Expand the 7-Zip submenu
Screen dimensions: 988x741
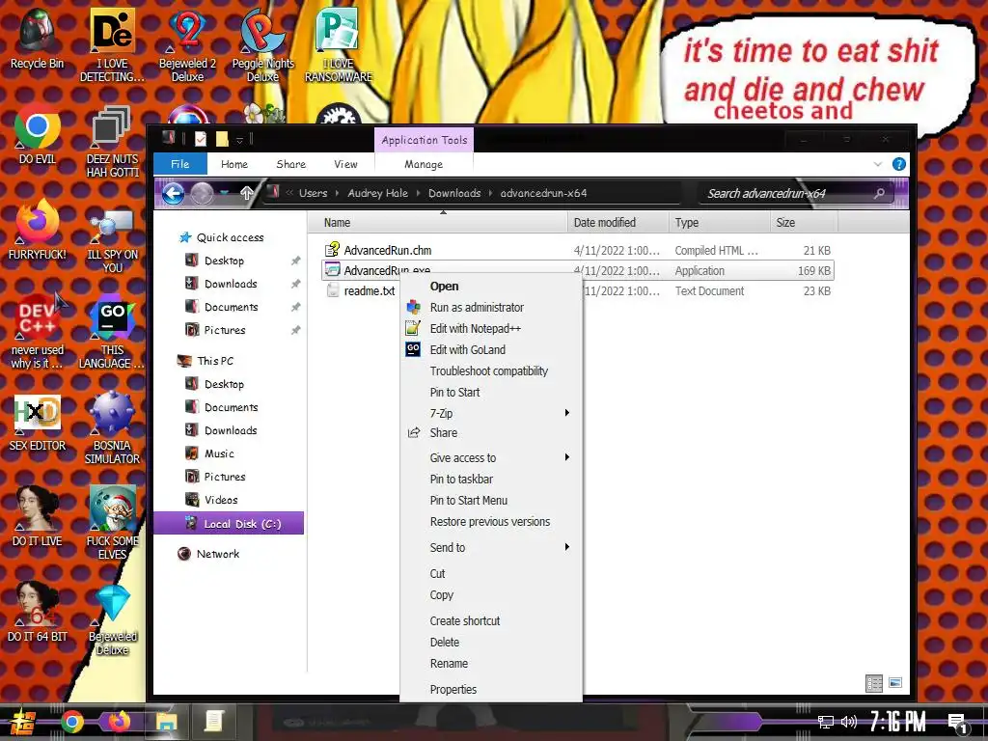pos(491,413)
